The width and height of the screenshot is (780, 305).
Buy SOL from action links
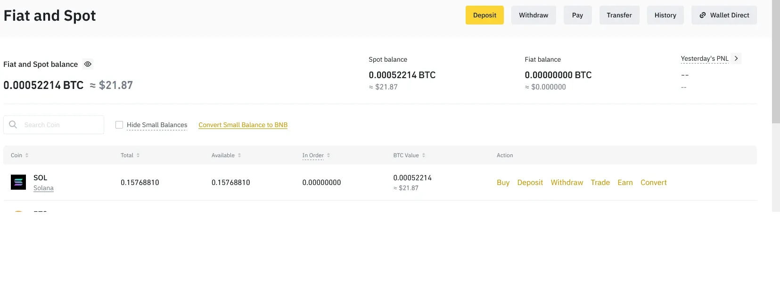pyautogui.click(x=503, y=182)
